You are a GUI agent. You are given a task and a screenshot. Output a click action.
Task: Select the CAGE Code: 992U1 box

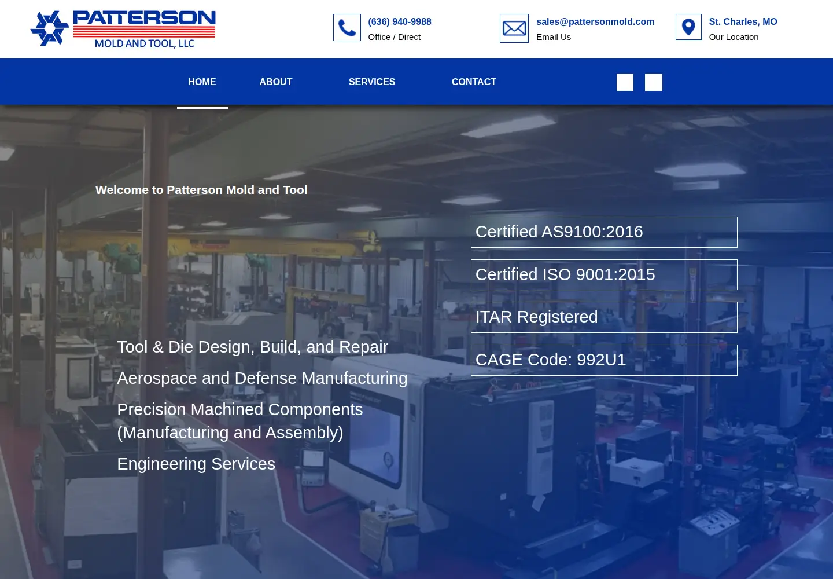604,360
